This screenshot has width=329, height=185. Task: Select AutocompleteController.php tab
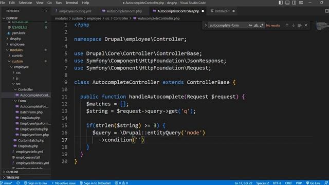pyautogui.click(x=178, y=11)
